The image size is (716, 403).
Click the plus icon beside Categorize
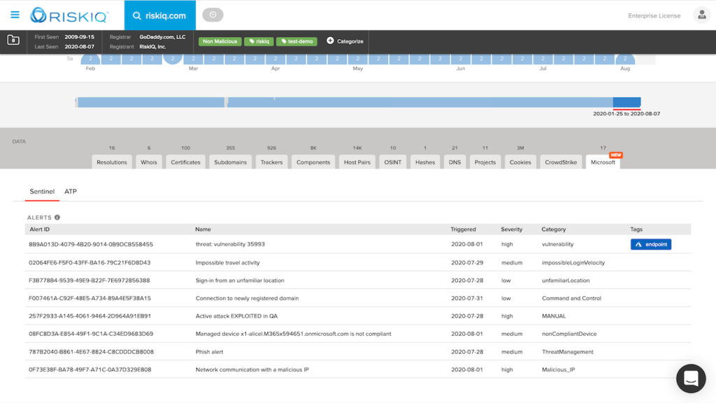click(x=330, y=41)
